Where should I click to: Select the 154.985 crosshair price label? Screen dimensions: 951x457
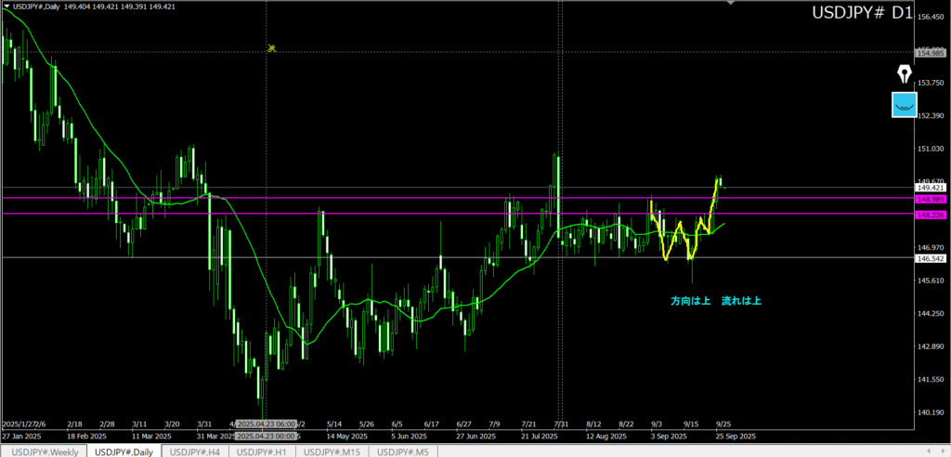931,53
